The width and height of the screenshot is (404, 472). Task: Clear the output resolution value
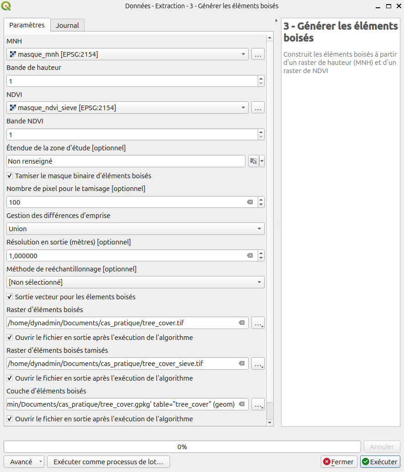tap(250, 255)
